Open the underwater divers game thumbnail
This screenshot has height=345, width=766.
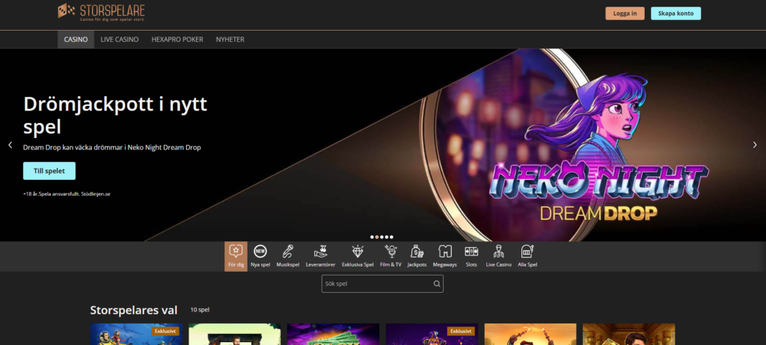[x=136, y=335]
